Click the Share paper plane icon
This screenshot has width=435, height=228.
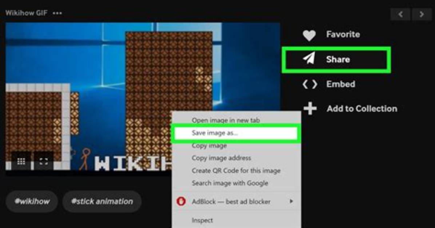[x=309, y=58]
